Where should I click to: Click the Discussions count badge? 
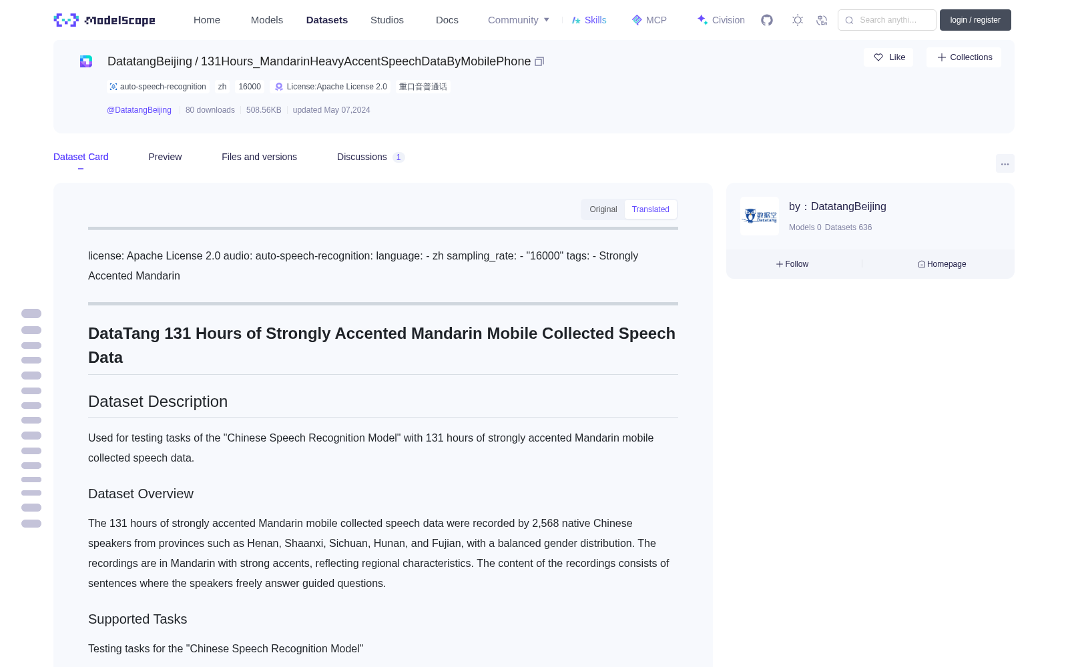(x=398, y=157)
